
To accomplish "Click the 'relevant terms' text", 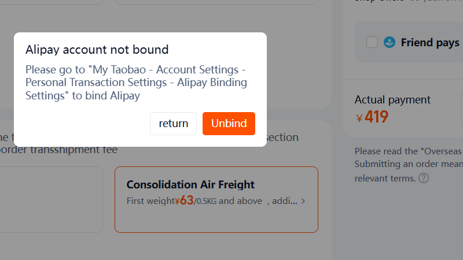I will tap(385, 178).
